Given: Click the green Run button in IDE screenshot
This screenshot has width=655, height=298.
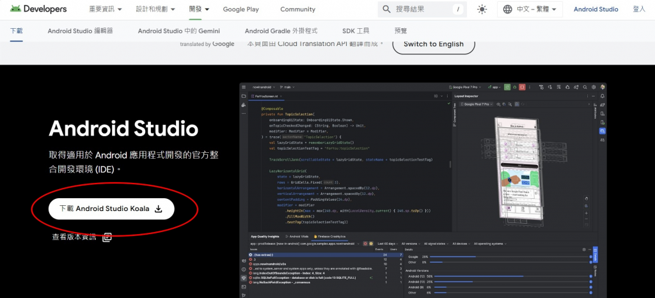Looking at the screenshot, I should (x=507, y=87).
